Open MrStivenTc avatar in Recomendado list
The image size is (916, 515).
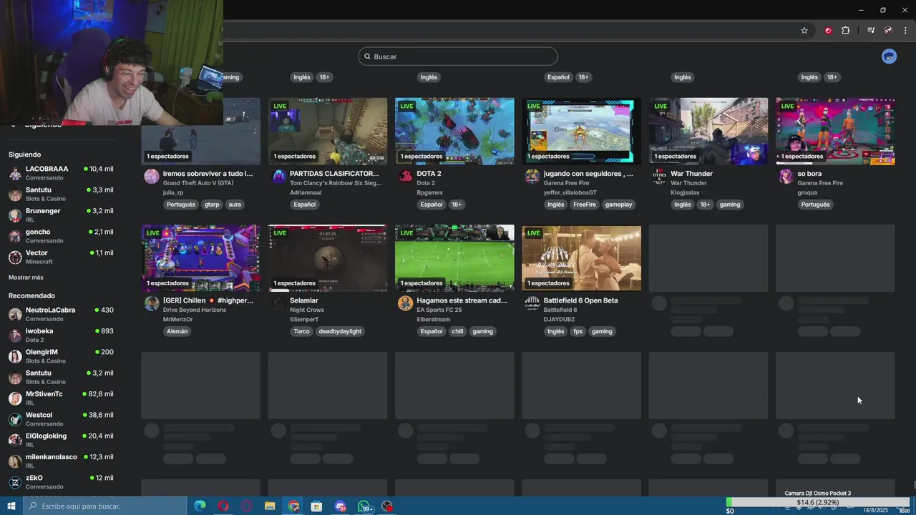tap(15, 398)
